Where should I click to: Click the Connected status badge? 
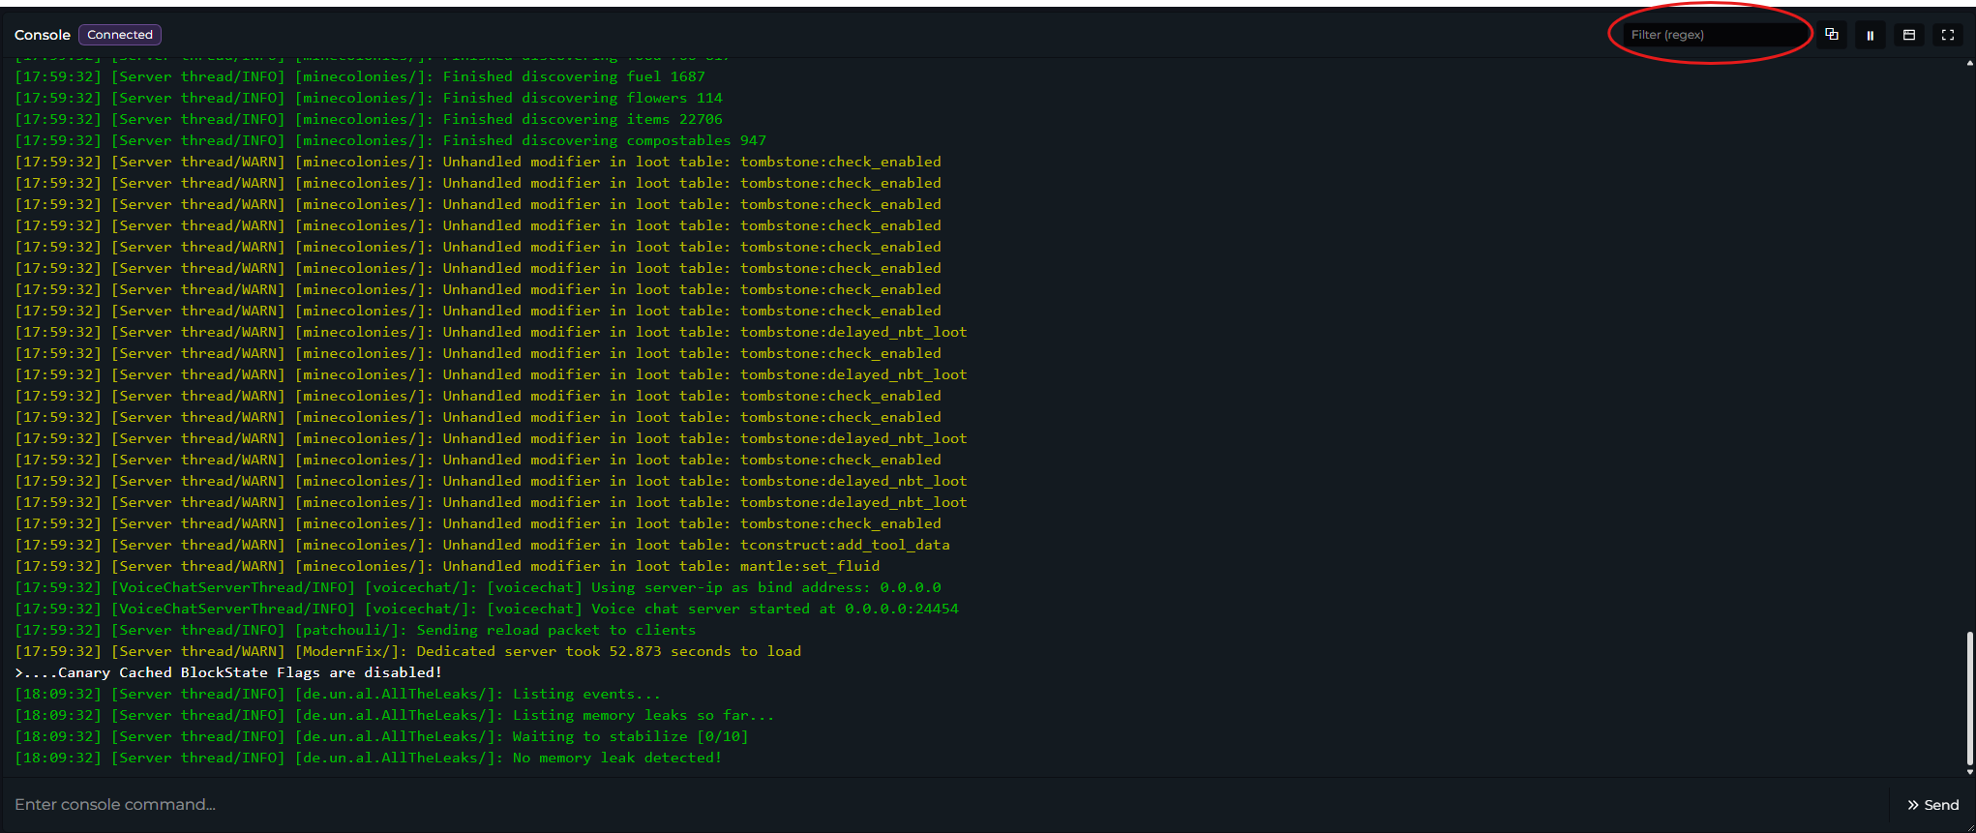tap(120, 35)
